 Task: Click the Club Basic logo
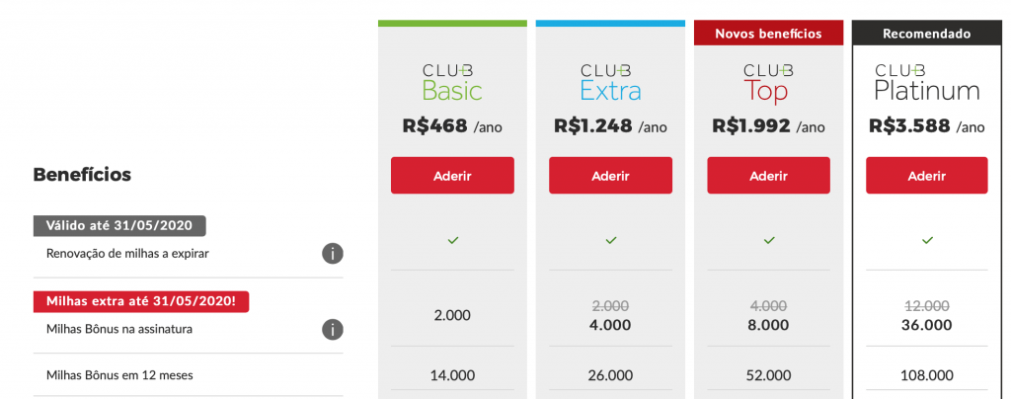[x=452, y=82]
